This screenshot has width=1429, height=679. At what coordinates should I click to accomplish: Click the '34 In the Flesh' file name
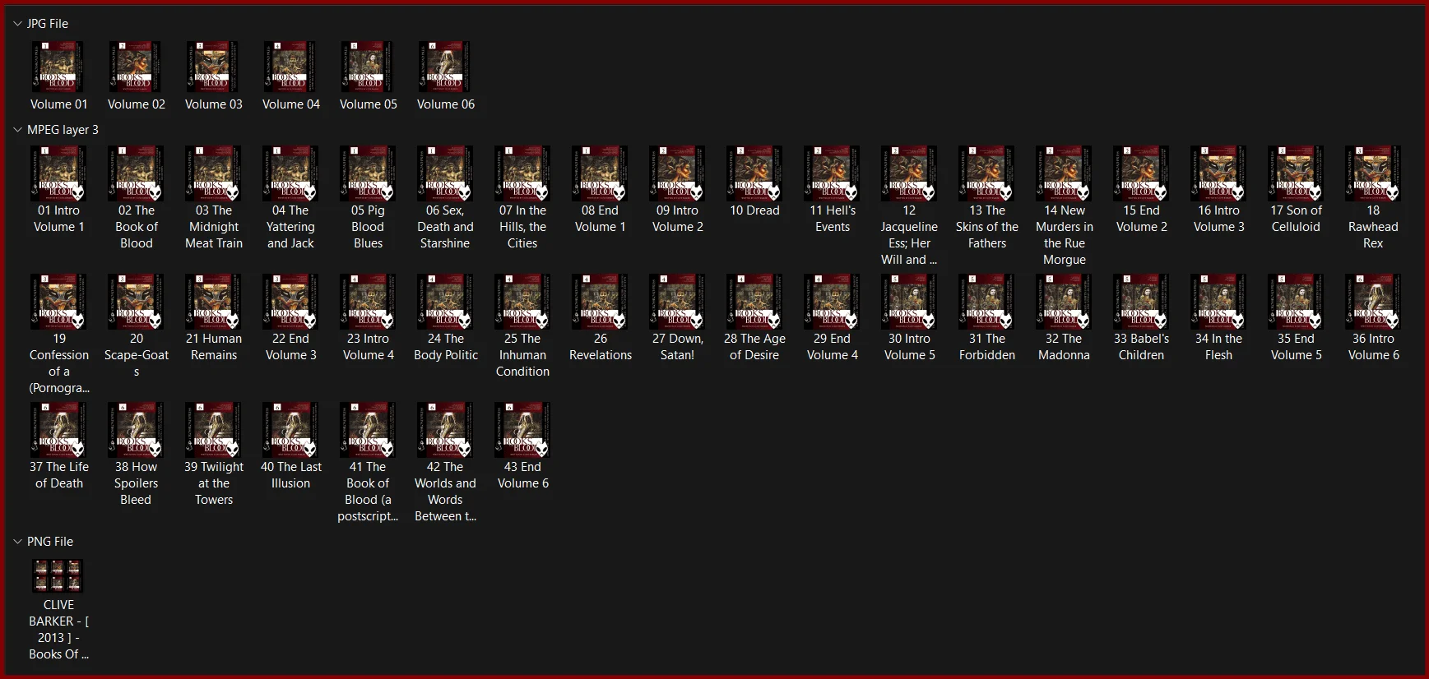click(x=1218, y=347)
